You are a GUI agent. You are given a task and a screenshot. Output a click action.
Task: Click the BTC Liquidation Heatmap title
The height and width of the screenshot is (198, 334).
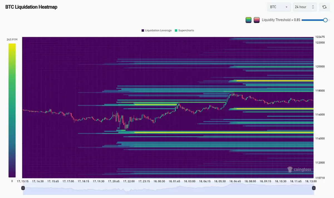click(31, 7)
